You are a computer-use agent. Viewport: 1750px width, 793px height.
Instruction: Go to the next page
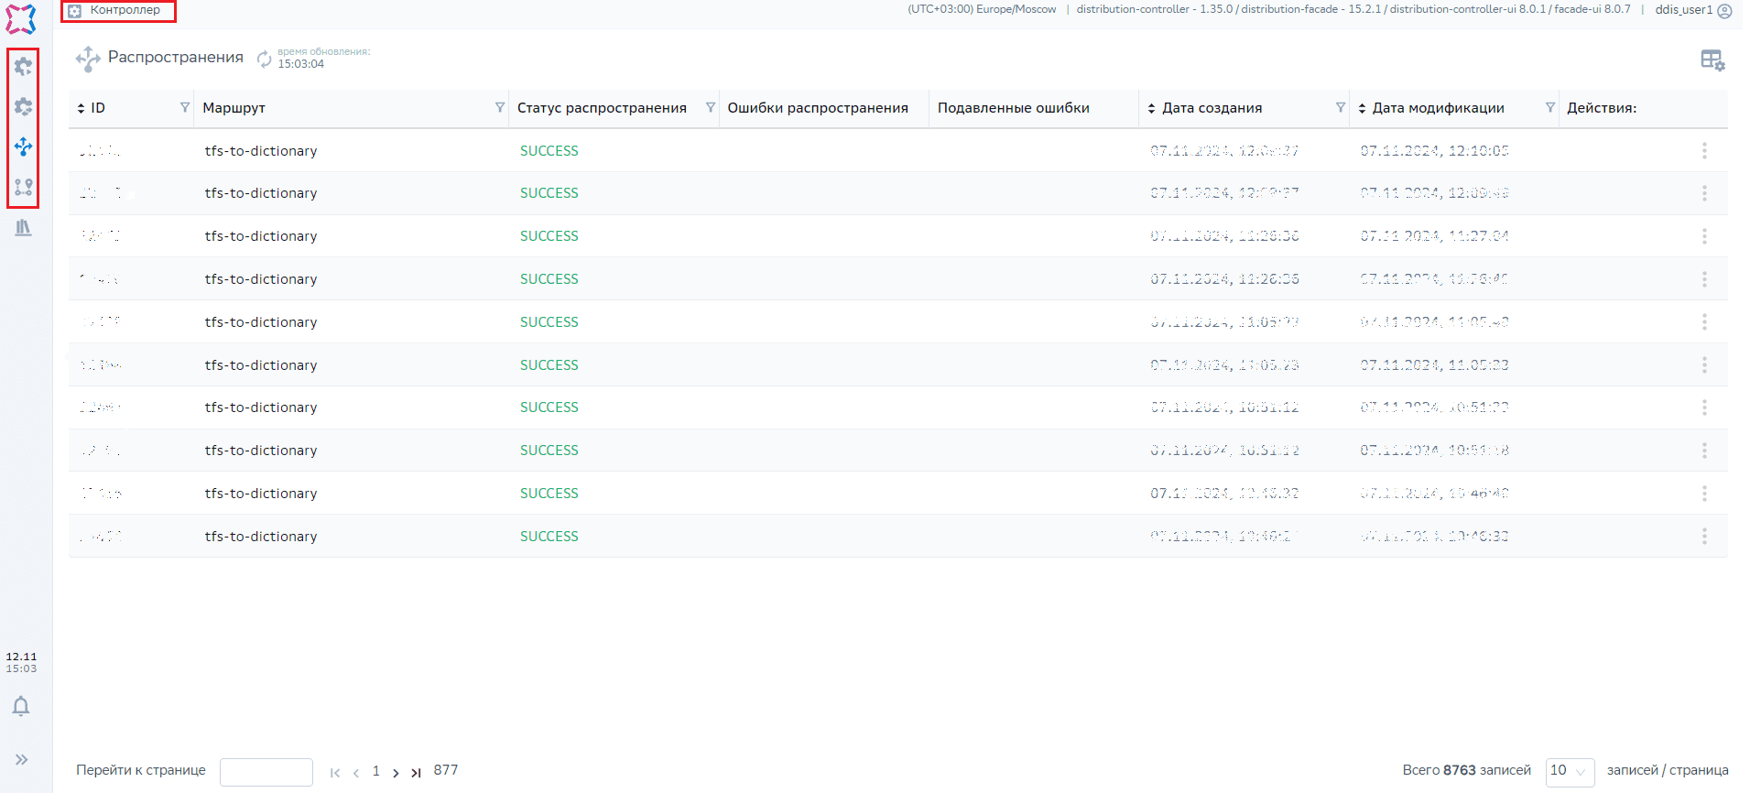(x=396, y=773)
